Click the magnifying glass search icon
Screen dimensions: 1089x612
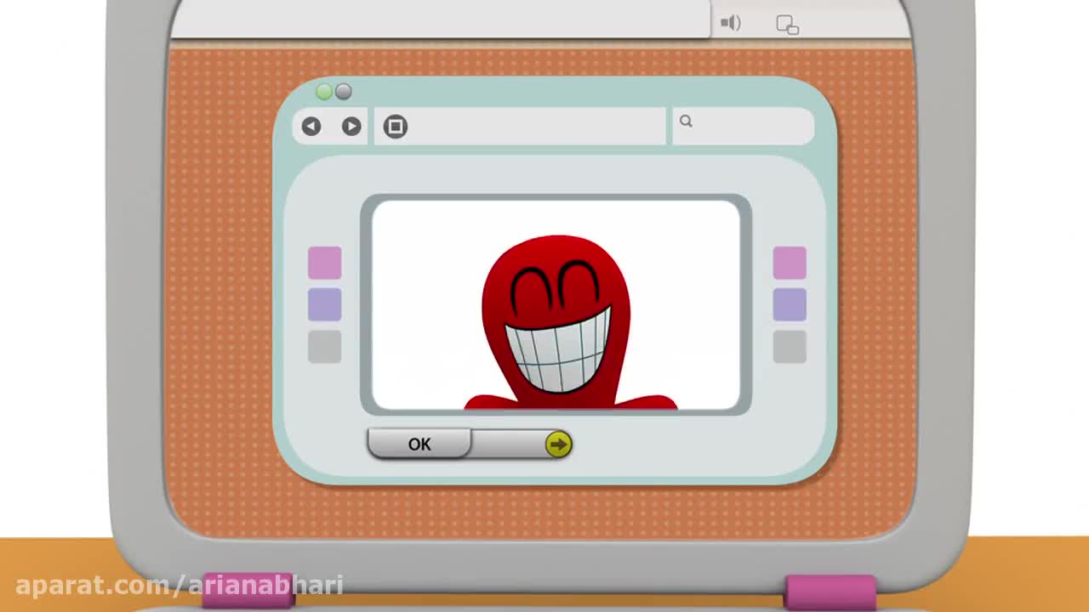coord(686,122)
